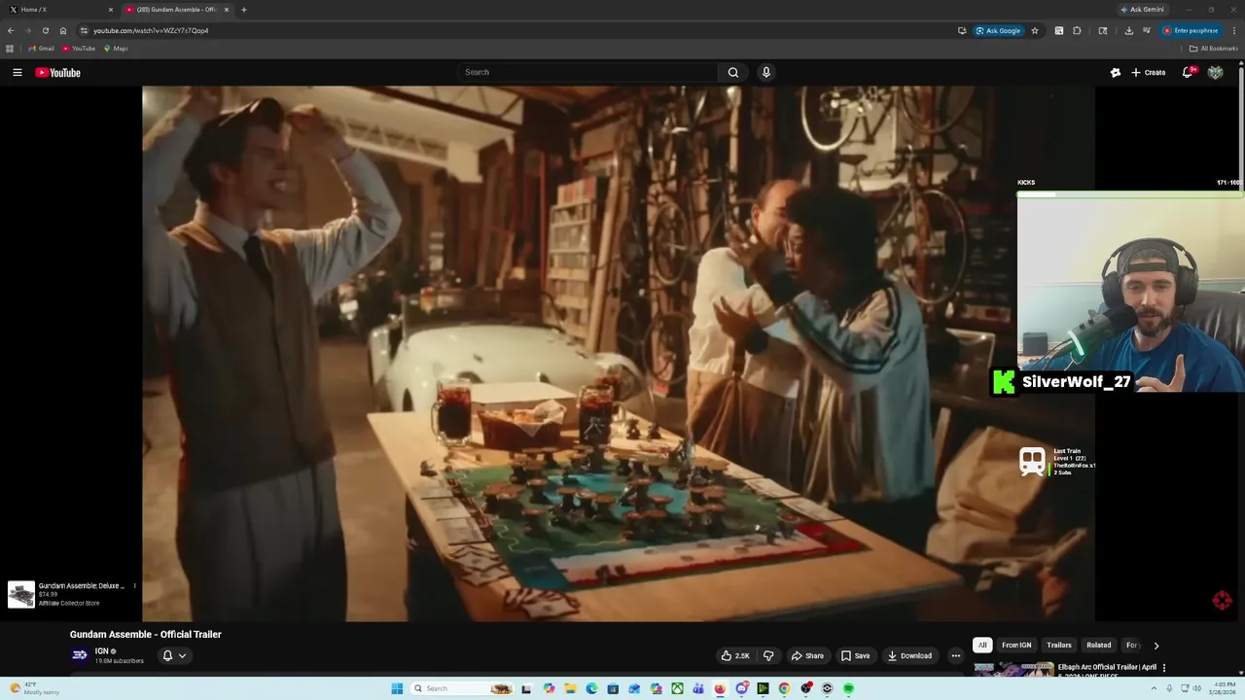Screen dimensions: 1245x700
Task: Show hidden system tray icons chevron
Action: tap(1155, 688)
